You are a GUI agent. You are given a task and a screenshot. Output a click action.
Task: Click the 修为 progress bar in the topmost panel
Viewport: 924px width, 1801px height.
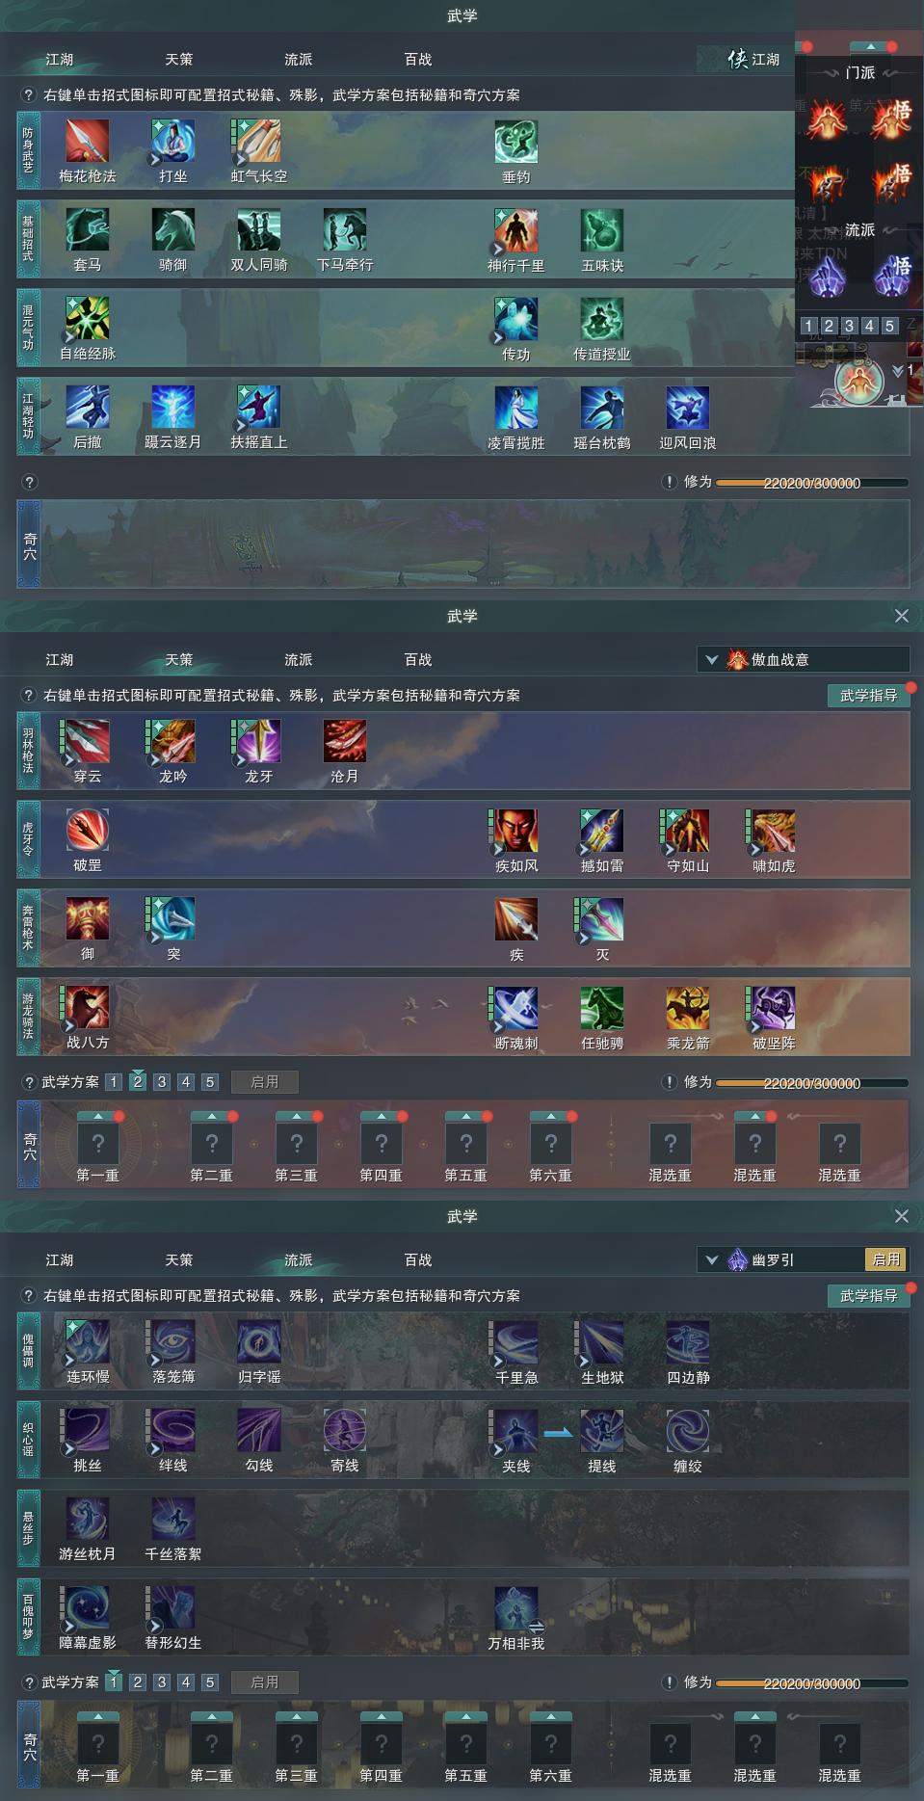pos(812,483)
